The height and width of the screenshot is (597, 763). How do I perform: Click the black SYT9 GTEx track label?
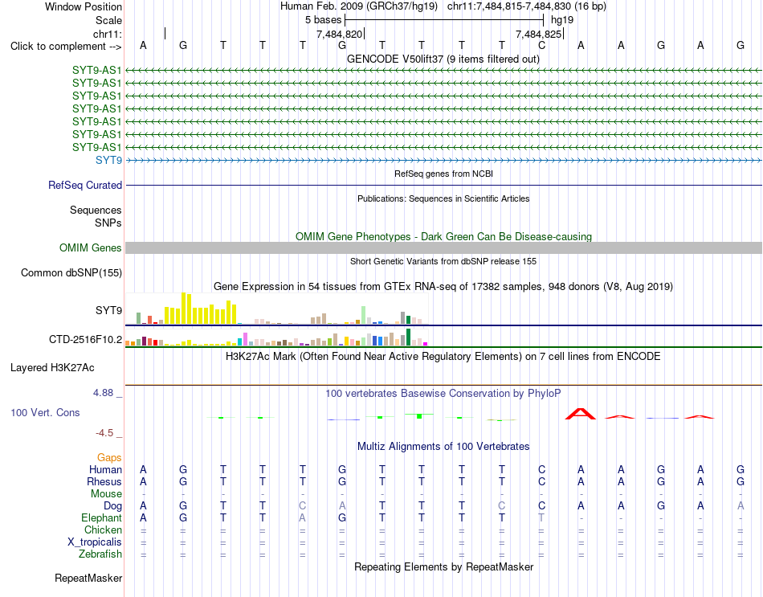(x=109, y=310)
